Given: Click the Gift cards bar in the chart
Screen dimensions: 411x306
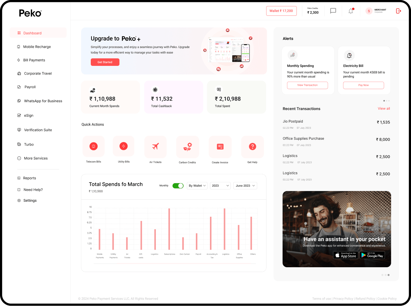Looking at the screenshot, I should 141,235.
